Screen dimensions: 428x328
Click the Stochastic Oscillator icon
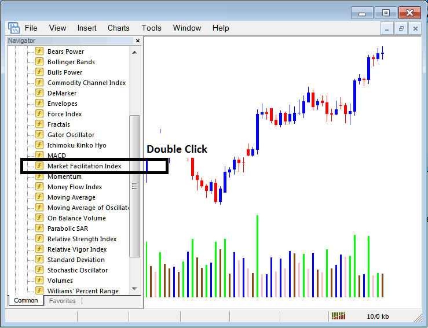coord(39,270)
